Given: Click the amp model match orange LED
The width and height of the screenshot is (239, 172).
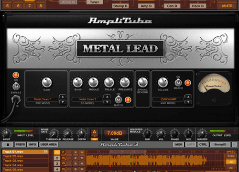Looking at the screenshot, I should (187, 83).
